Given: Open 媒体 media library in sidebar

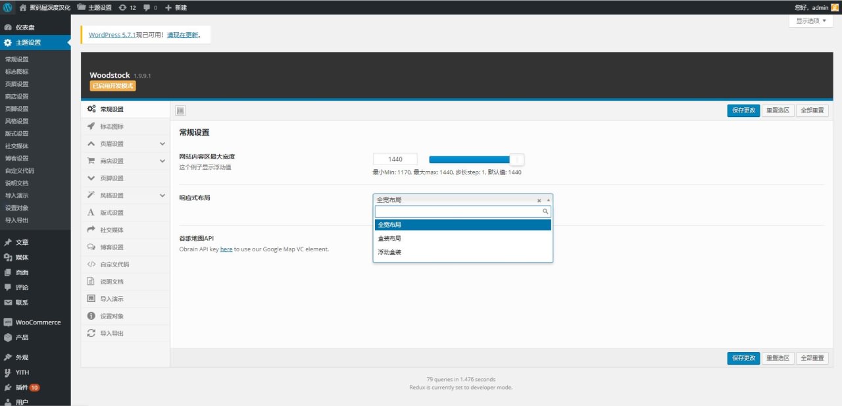Looking at the screenshot, I should point(22,257).
